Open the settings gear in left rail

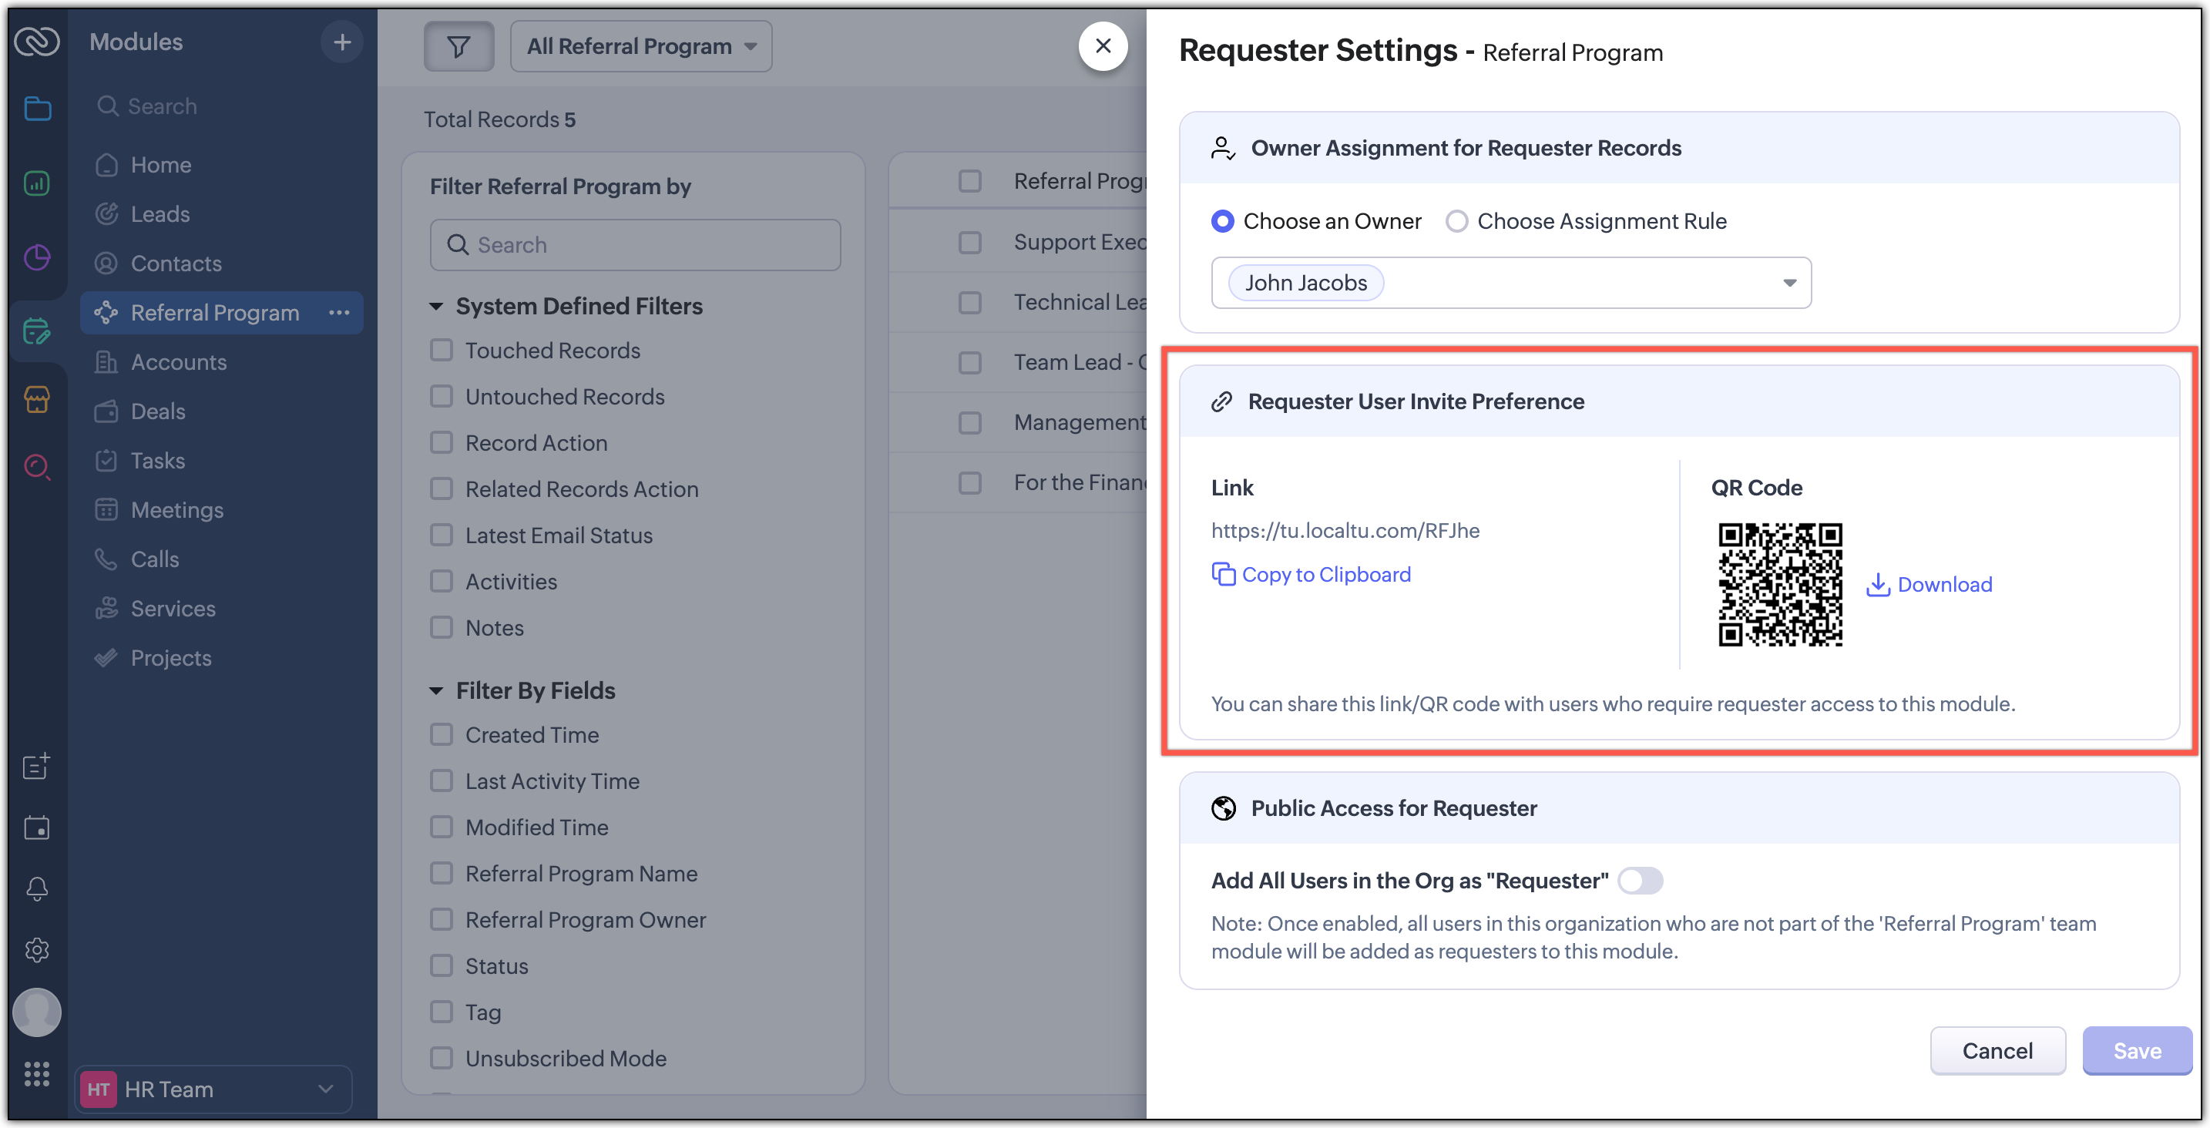pyautogui.click(x=37, y=949)
